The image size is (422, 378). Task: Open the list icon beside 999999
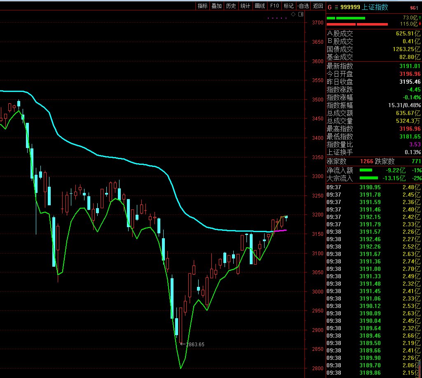[x=336, y=7]
